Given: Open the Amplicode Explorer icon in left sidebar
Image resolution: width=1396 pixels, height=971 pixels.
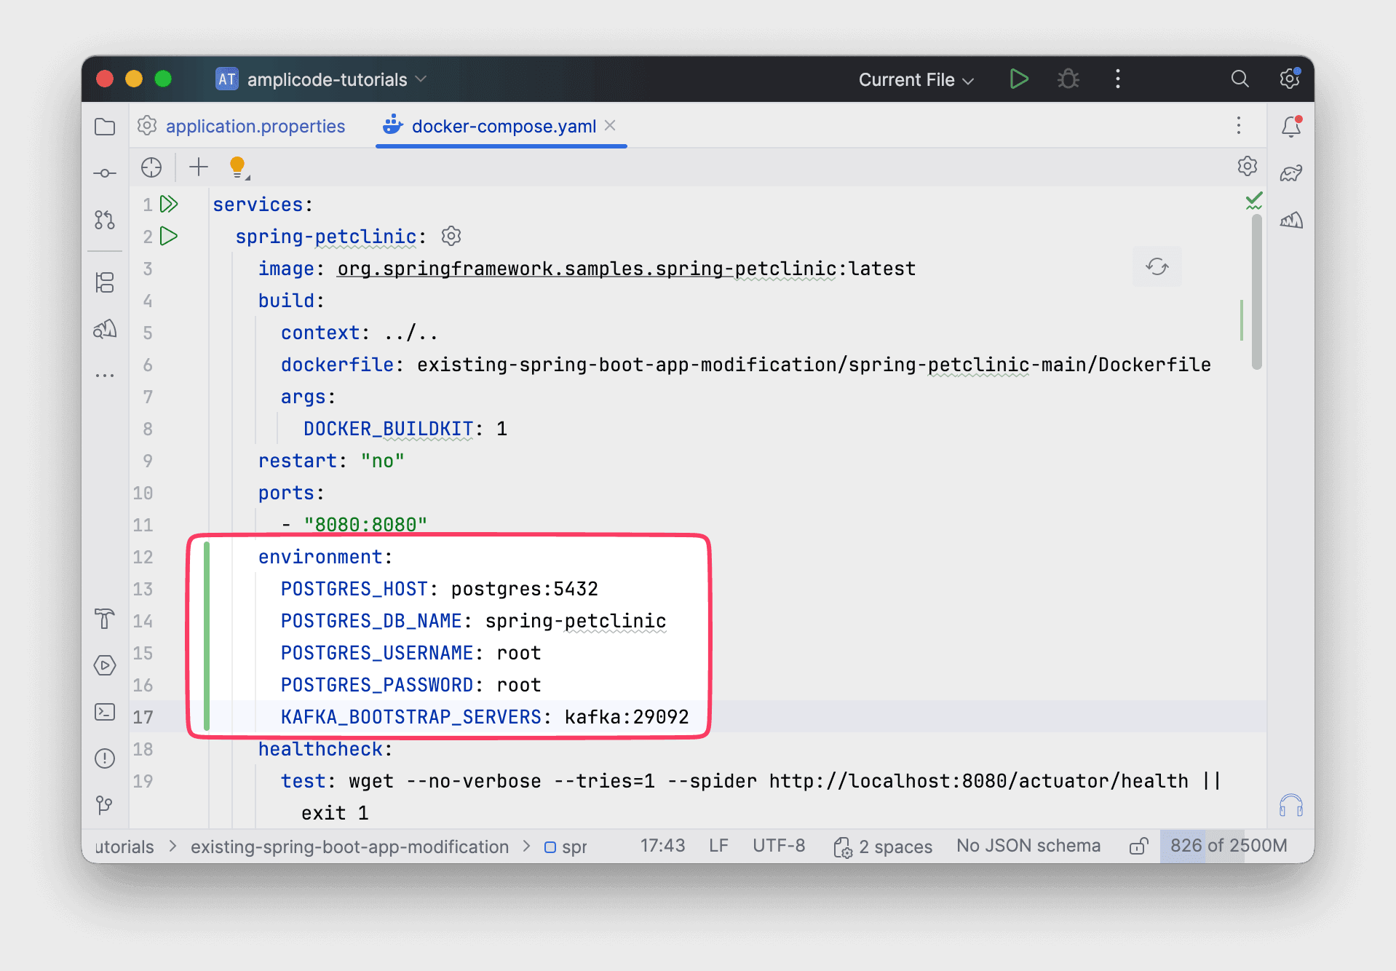Looking at the screenshot, I should pos(105,329).
